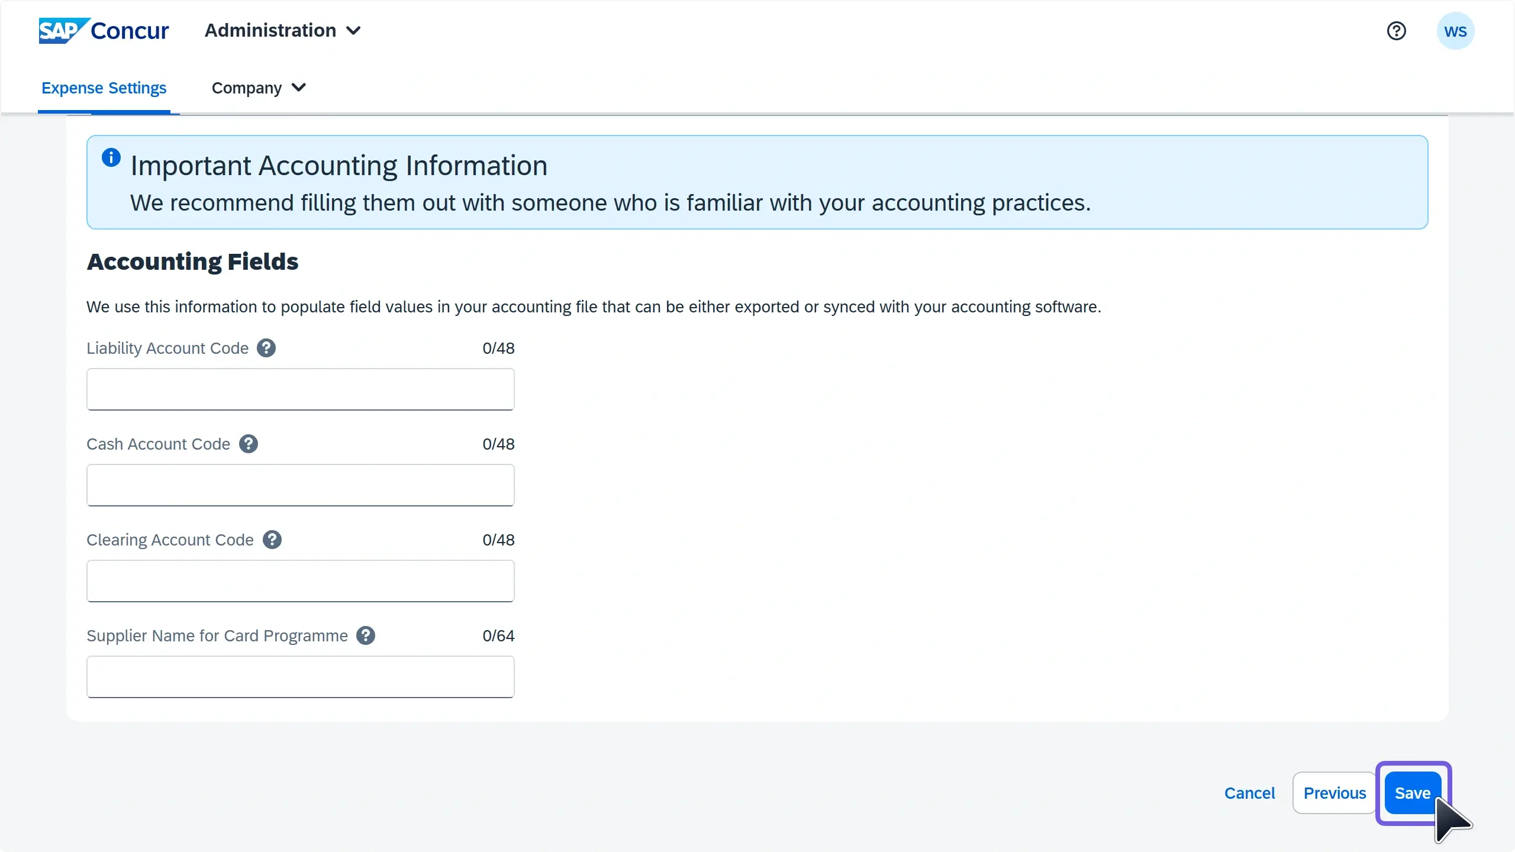Go back with the Previous button
The height and width of the screenshot is (852, 1515).
click(1335, 793)
